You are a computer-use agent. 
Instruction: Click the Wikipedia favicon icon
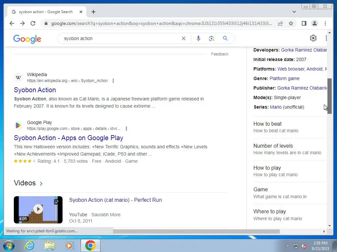click(18, 77)
